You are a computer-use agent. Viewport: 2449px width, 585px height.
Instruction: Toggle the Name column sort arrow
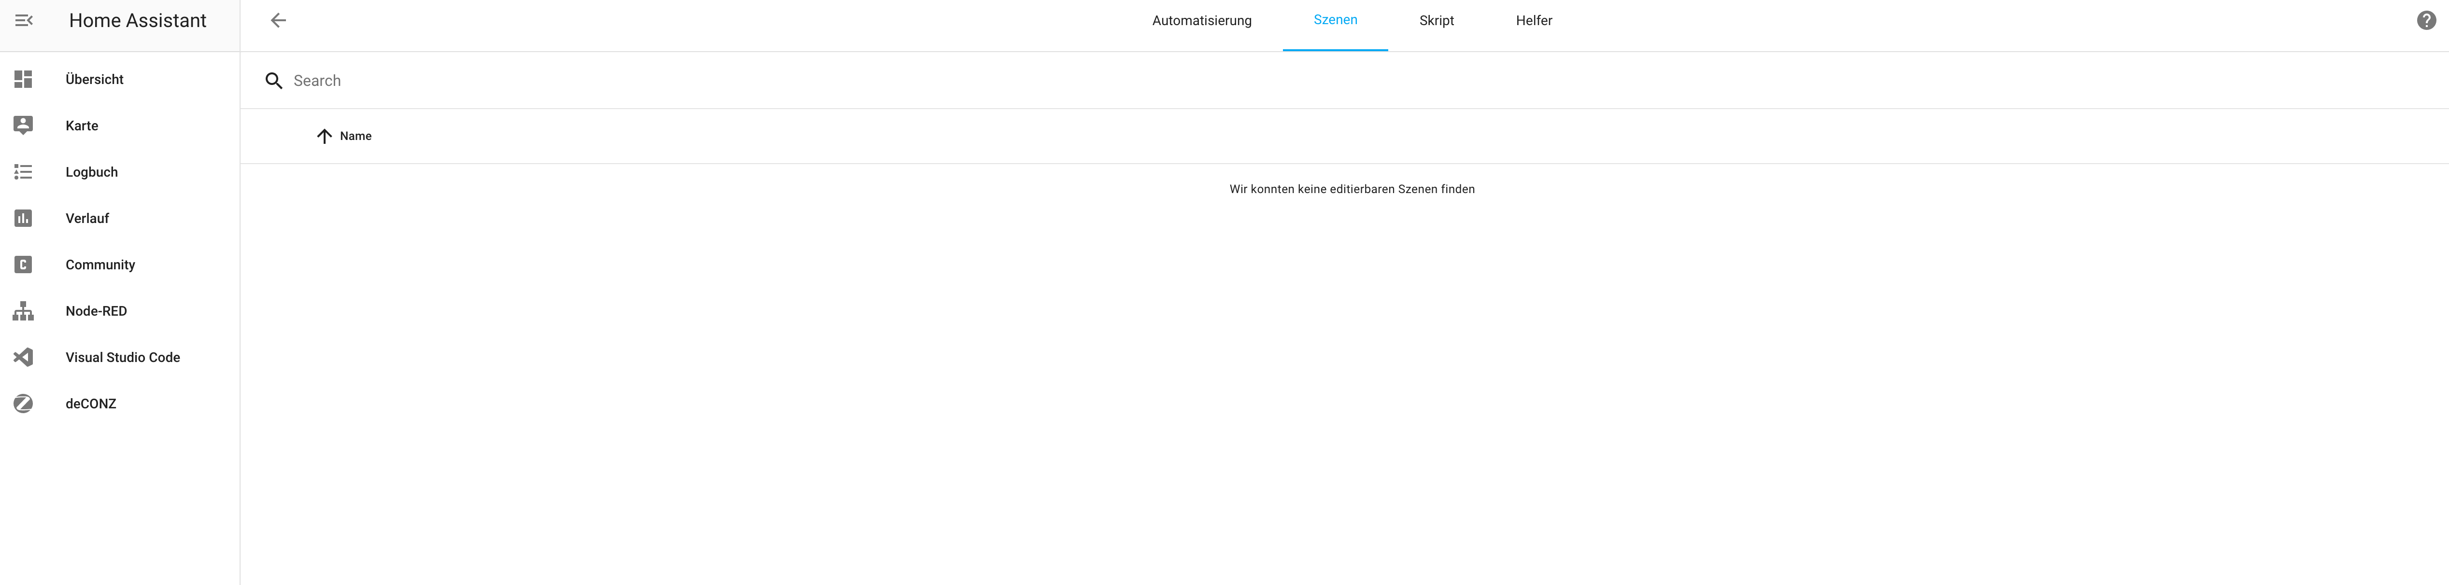pyautogui.click(x=324, y=136)
